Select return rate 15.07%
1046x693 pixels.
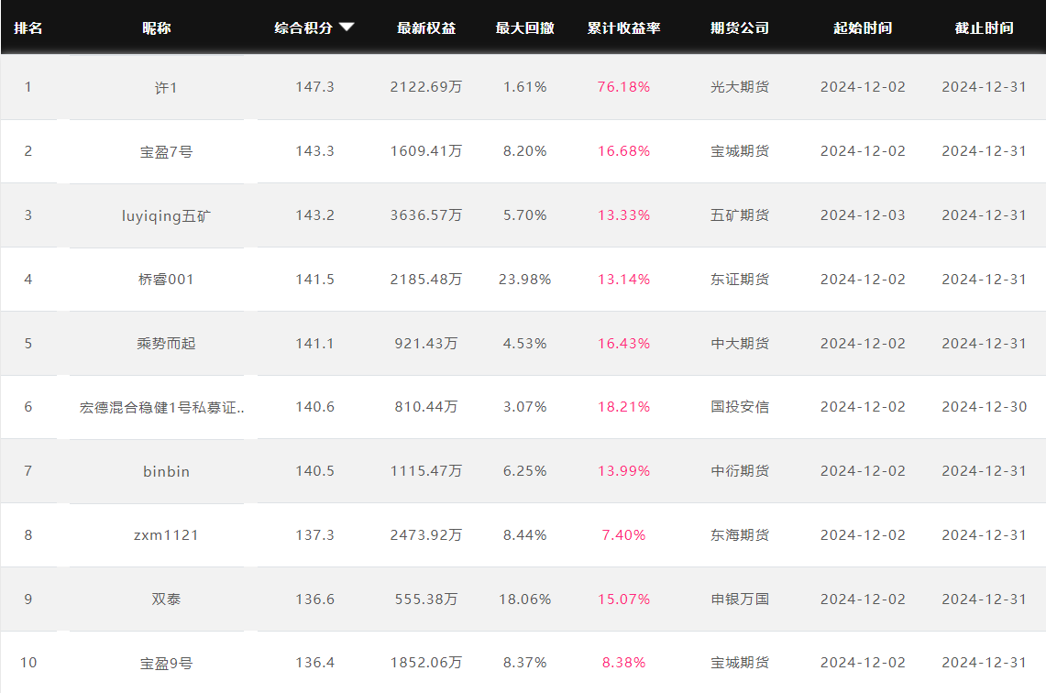tap(623, 599)
